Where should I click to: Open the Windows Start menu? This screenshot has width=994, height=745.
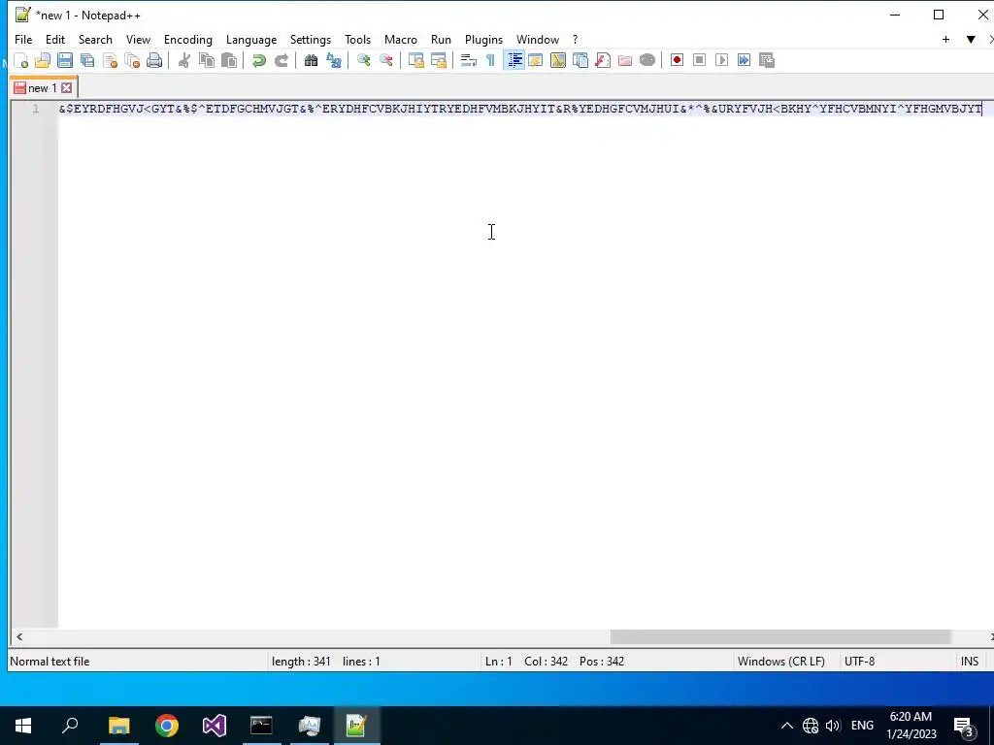23,726
